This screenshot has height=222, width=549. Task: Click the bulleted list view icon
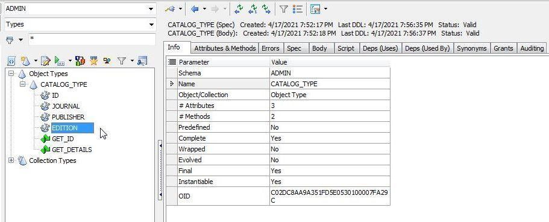click(x=298, y=9)
